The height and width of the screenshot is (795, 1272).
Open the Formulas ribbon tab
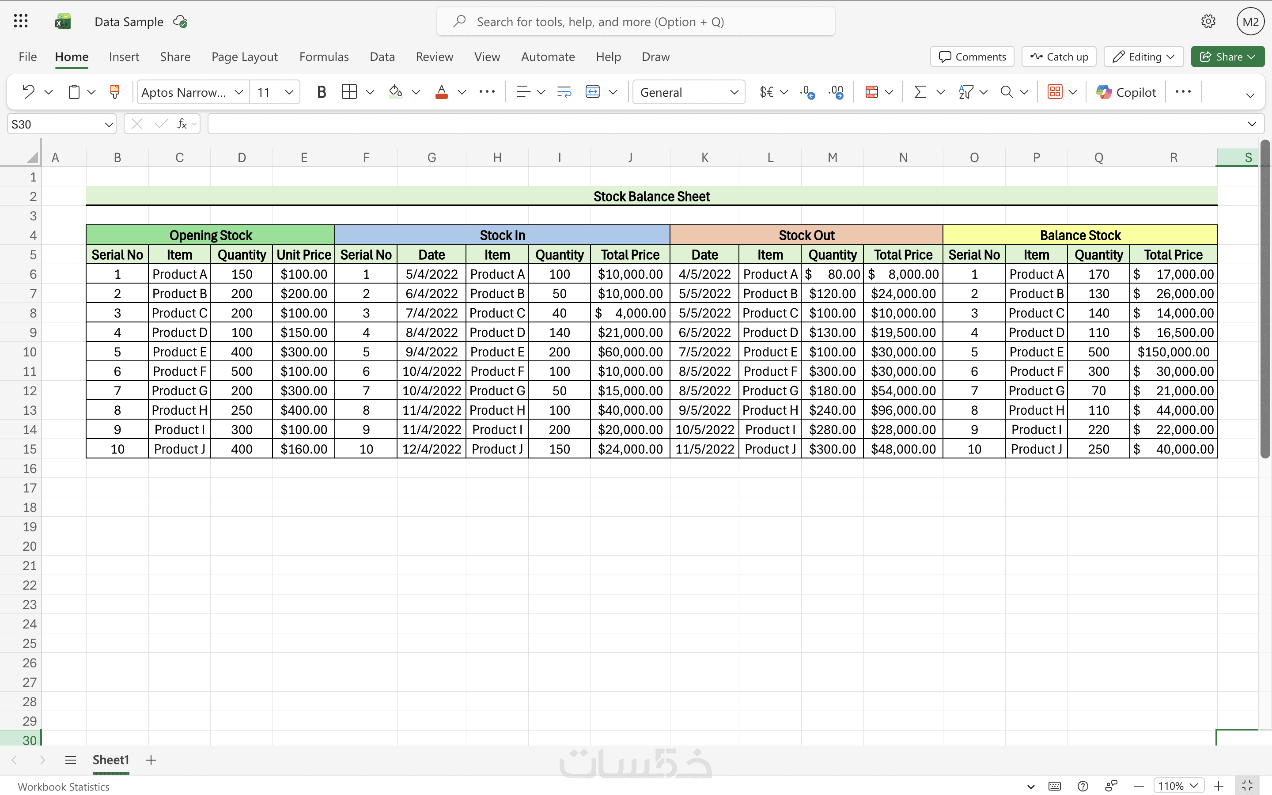324,57
